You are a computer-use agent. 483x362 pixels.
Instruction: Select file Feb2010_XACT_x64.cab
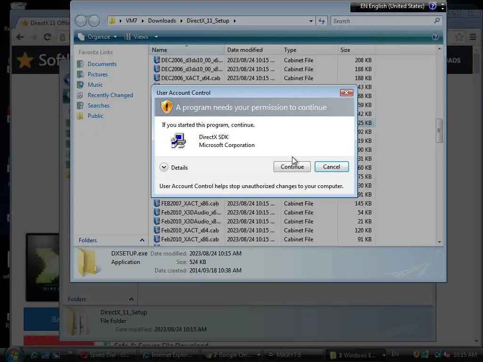190,230
